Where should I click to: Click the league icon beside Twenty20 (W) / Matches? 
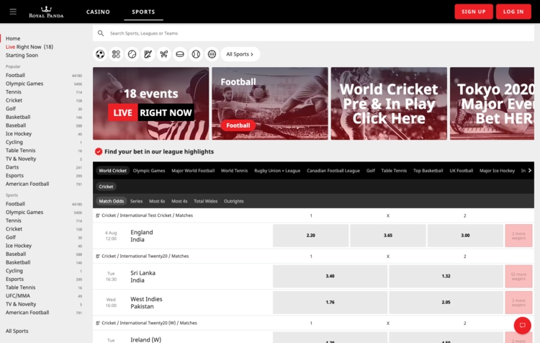(98, 323)
